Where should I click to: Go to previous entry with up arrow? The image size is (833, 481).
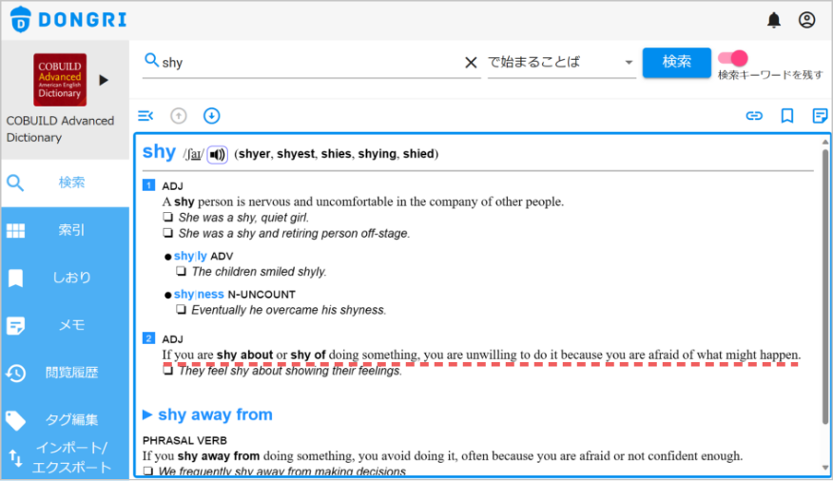[179, 116]
